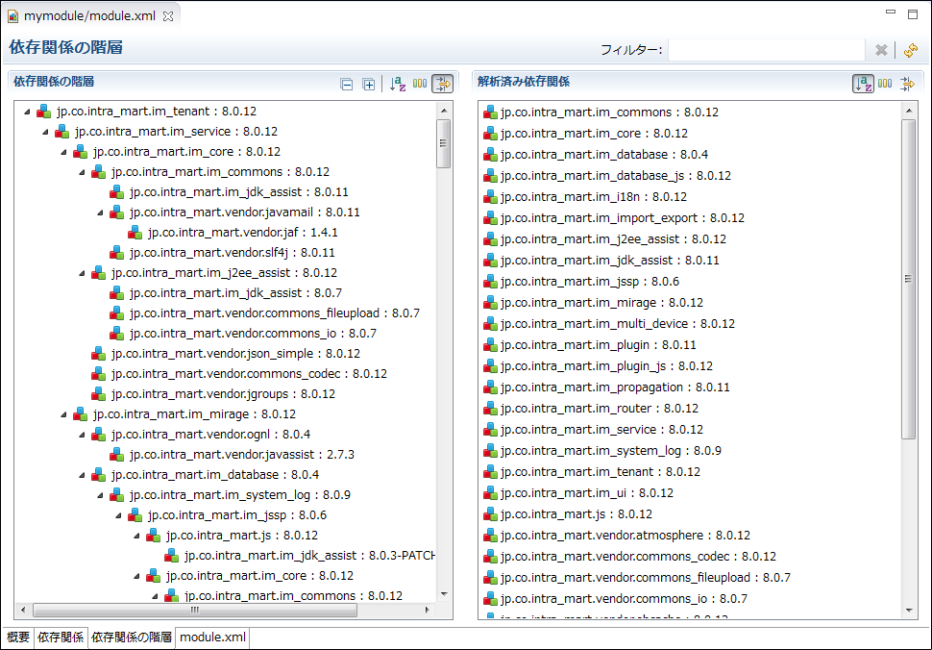This screenshot has height=650, width=932.
Task: Collapse the im_jssp 8.0.6 tree node
Action: point(118,516)
